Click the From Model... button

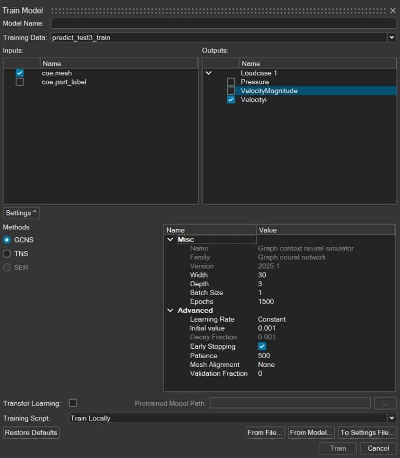[311, 432]
